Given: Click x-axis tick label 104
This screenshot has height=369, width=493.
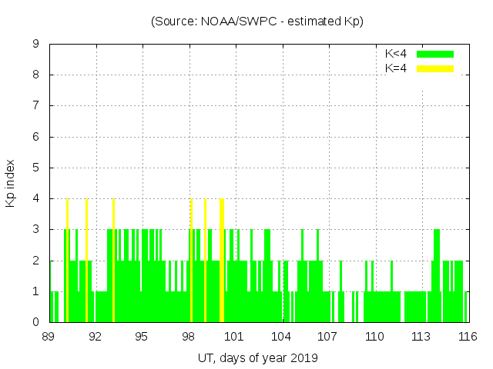Looking at the screenshot, I should coord(281,337).
